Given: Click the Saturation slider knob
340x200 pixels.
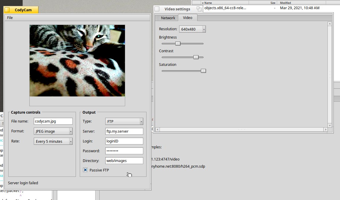Looking at the screenshot, I should (203, 71).
